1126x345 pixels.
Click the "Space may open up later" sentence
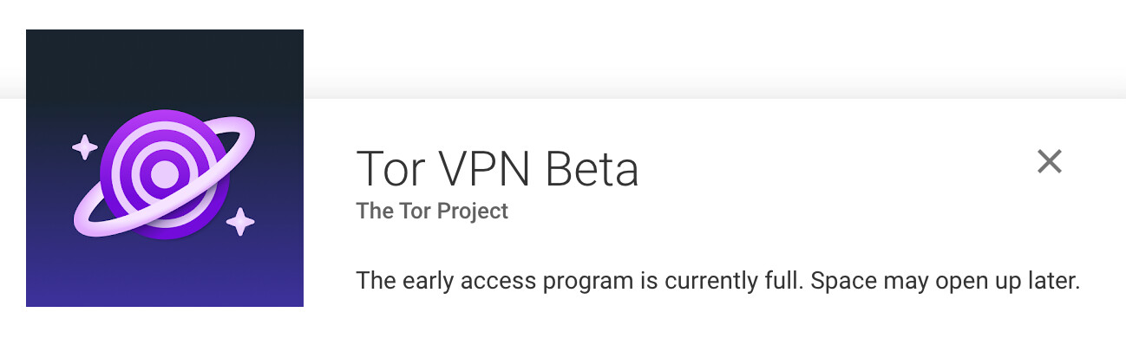click(x=946, y=282)
